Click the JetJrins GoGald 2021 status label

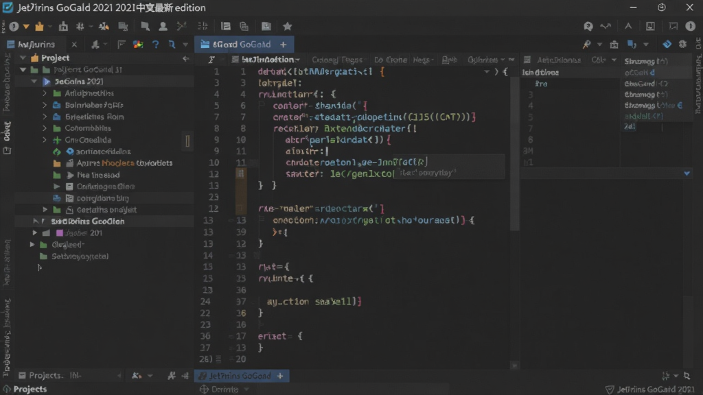(650, 390)
